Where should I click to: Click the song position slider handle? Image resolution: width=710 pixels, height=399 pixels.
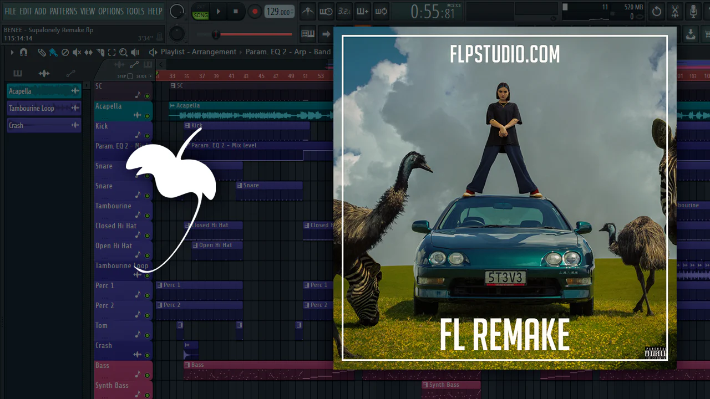(216, 34)
